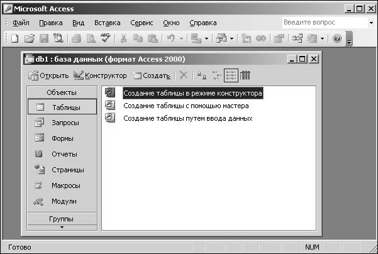Click the Объекты header bar
Screen dimensions: 378x254
tap(62, 92)
